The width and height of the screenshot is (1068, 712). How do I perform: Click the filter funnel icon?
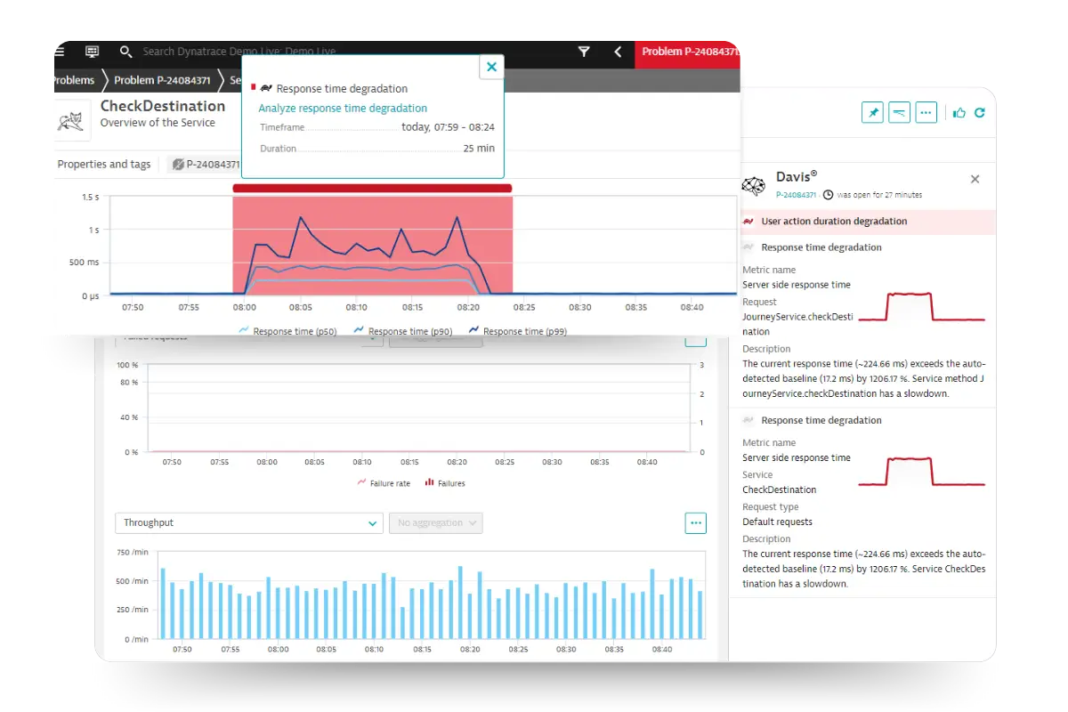click(x=584, y=52)
